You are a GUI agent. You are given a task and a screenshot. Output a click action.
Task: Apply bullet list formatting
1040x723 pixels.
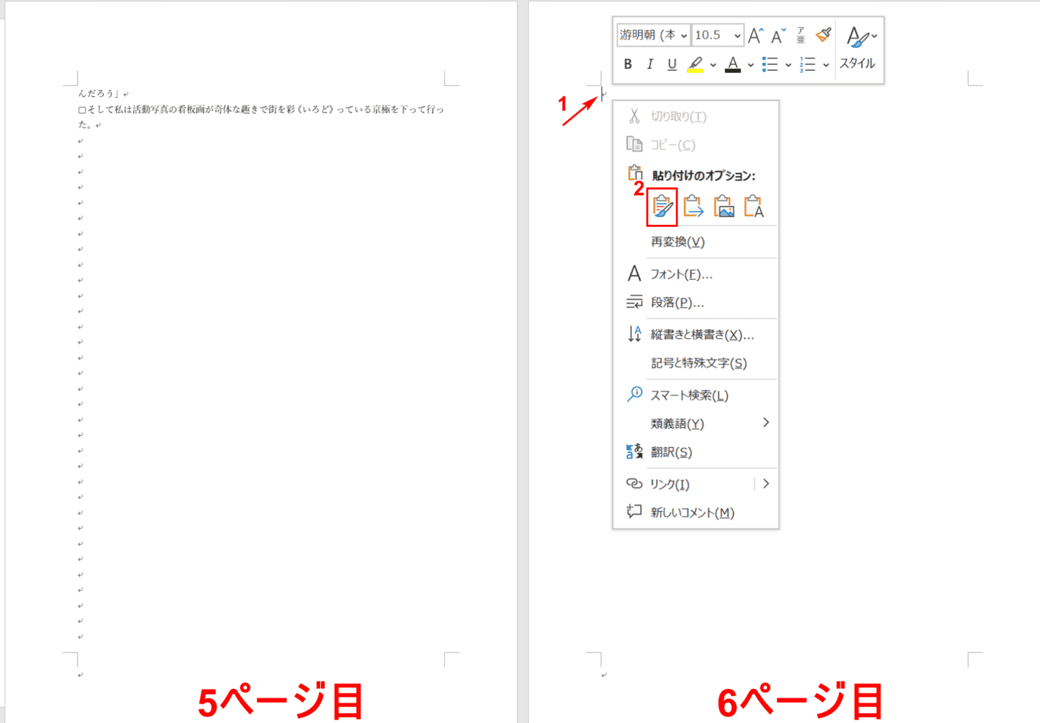[x=770, y=64]
